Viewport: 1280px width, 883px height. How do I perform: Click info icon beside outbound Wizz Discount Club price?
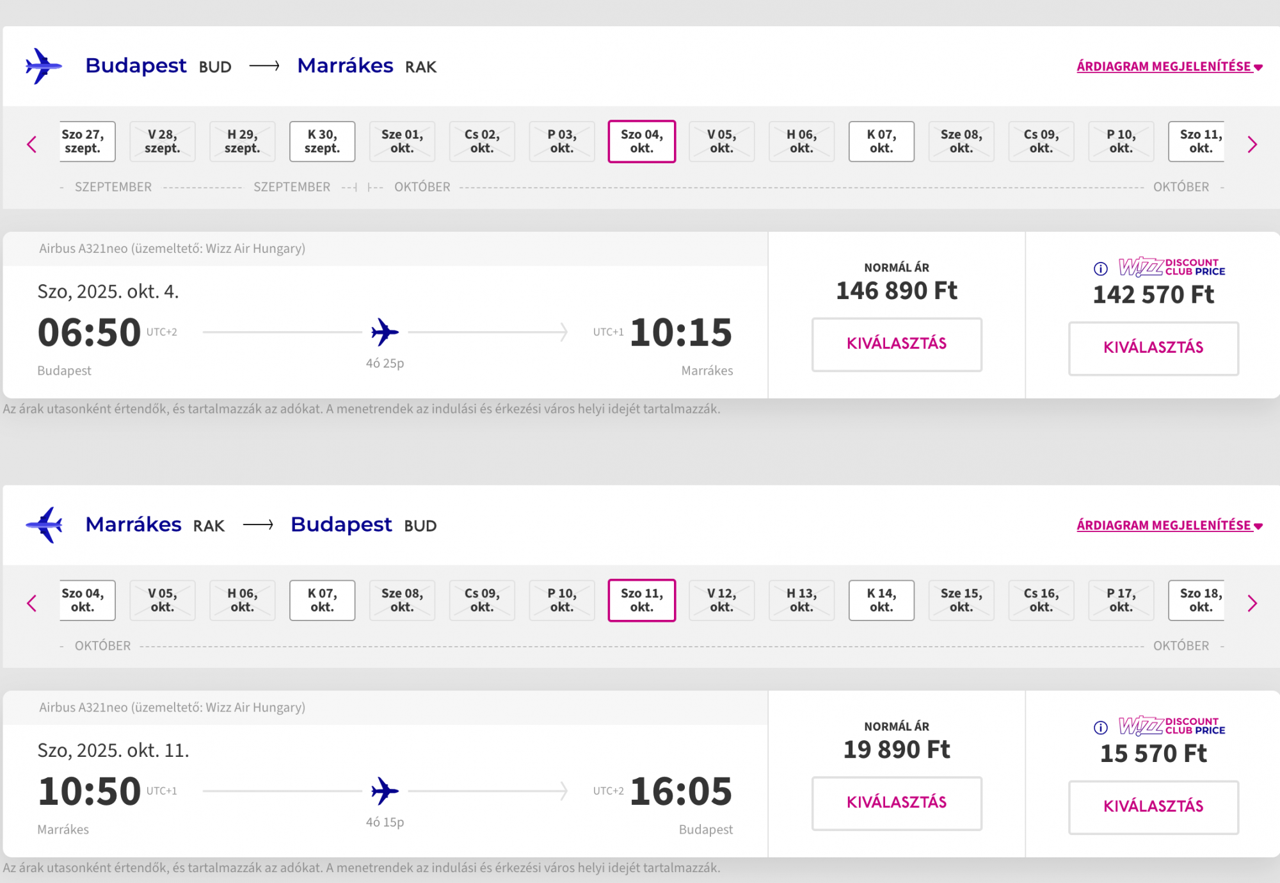coord(1100,268)
